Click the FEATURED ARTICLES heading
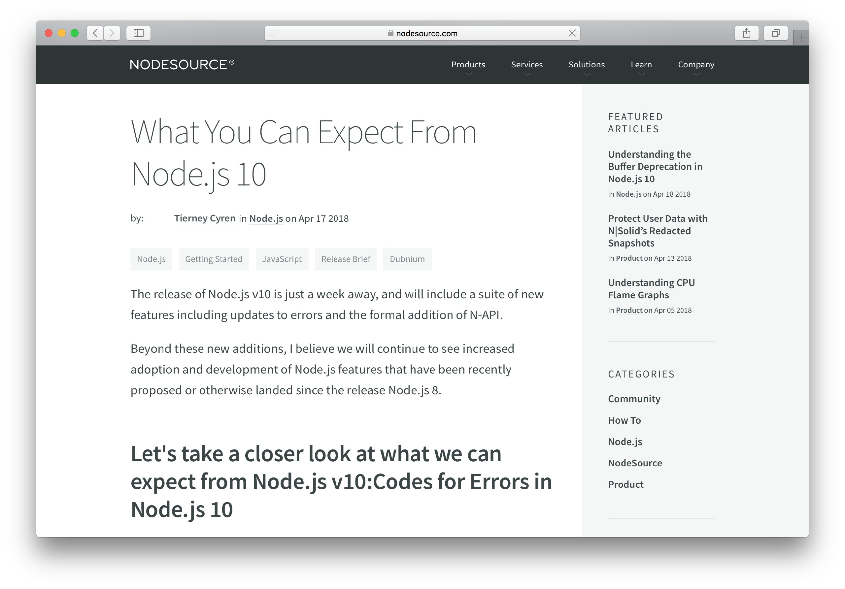Screen dimensions: 845x589 [x=635, y=123]
